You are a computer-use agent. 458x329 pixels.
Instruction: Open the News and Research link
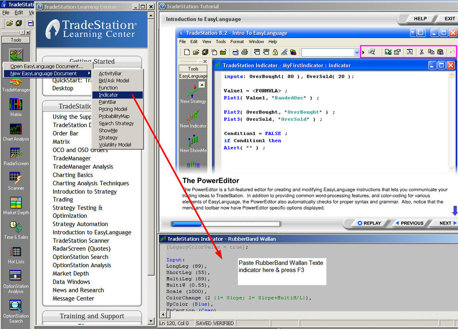[78, 290]
